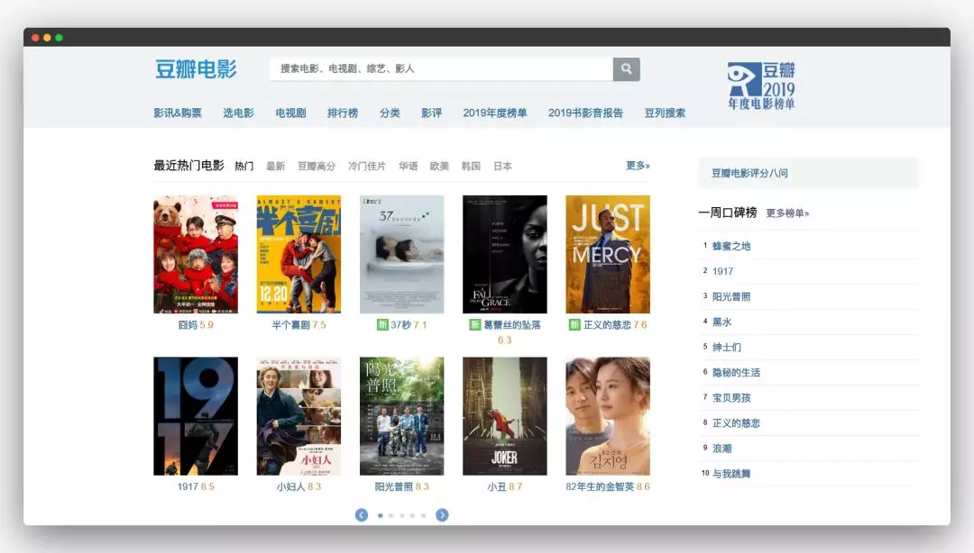Open the 1917 movie poster
974x553 pixels.
pos(196,416)
